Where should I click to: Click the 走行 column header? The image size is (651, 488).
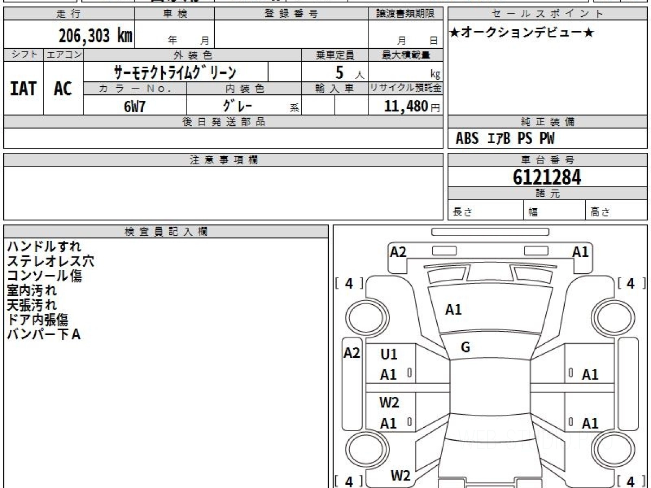click(x=68, y=14)
